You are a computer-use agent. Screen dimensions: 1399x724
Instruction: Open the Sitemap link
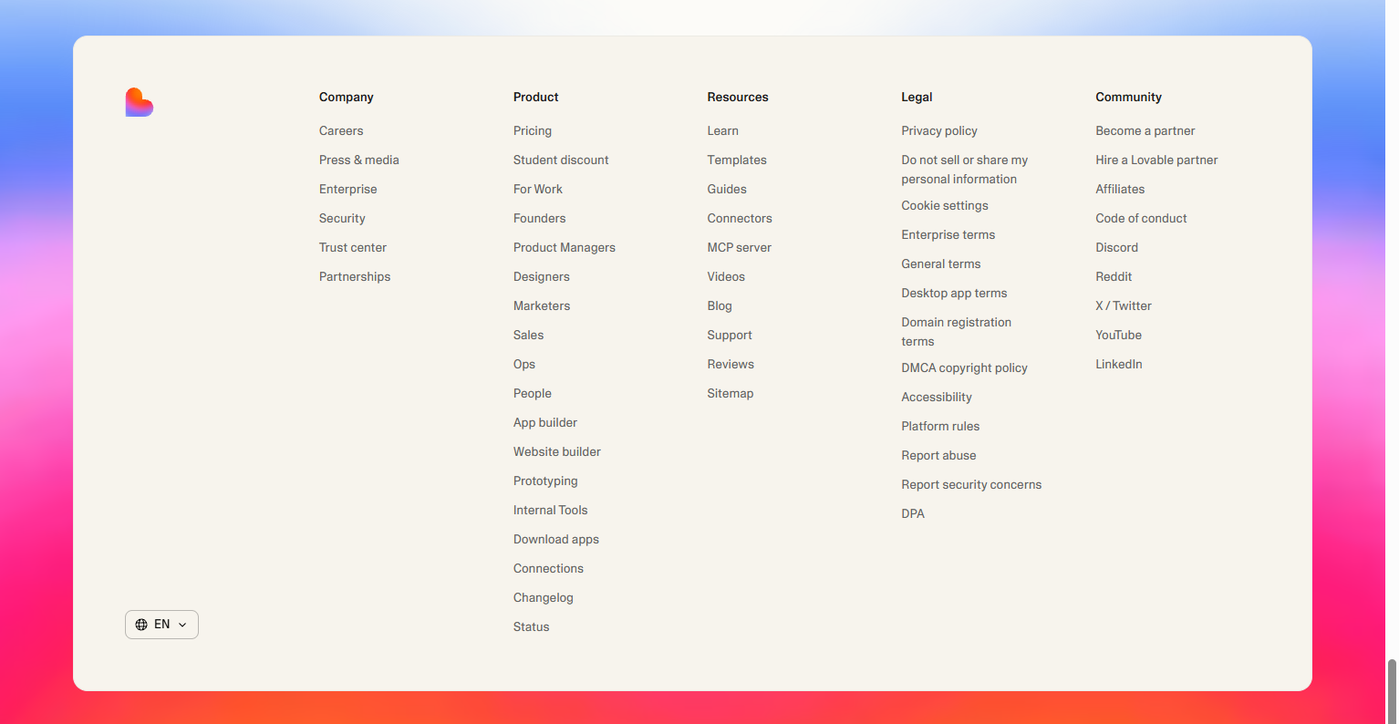pos(731,394)
